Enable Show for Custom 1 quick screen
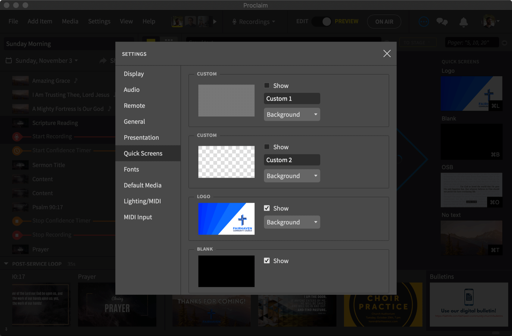 (x=267, y=86)
